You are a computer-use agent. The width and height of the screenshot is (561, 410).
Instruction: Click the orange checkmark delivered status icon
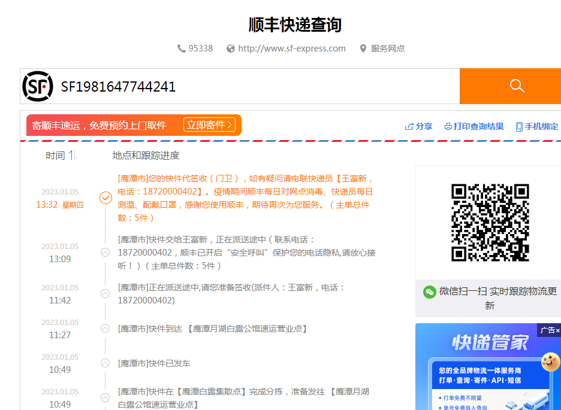pyautogui.click(x=105, y=198)
